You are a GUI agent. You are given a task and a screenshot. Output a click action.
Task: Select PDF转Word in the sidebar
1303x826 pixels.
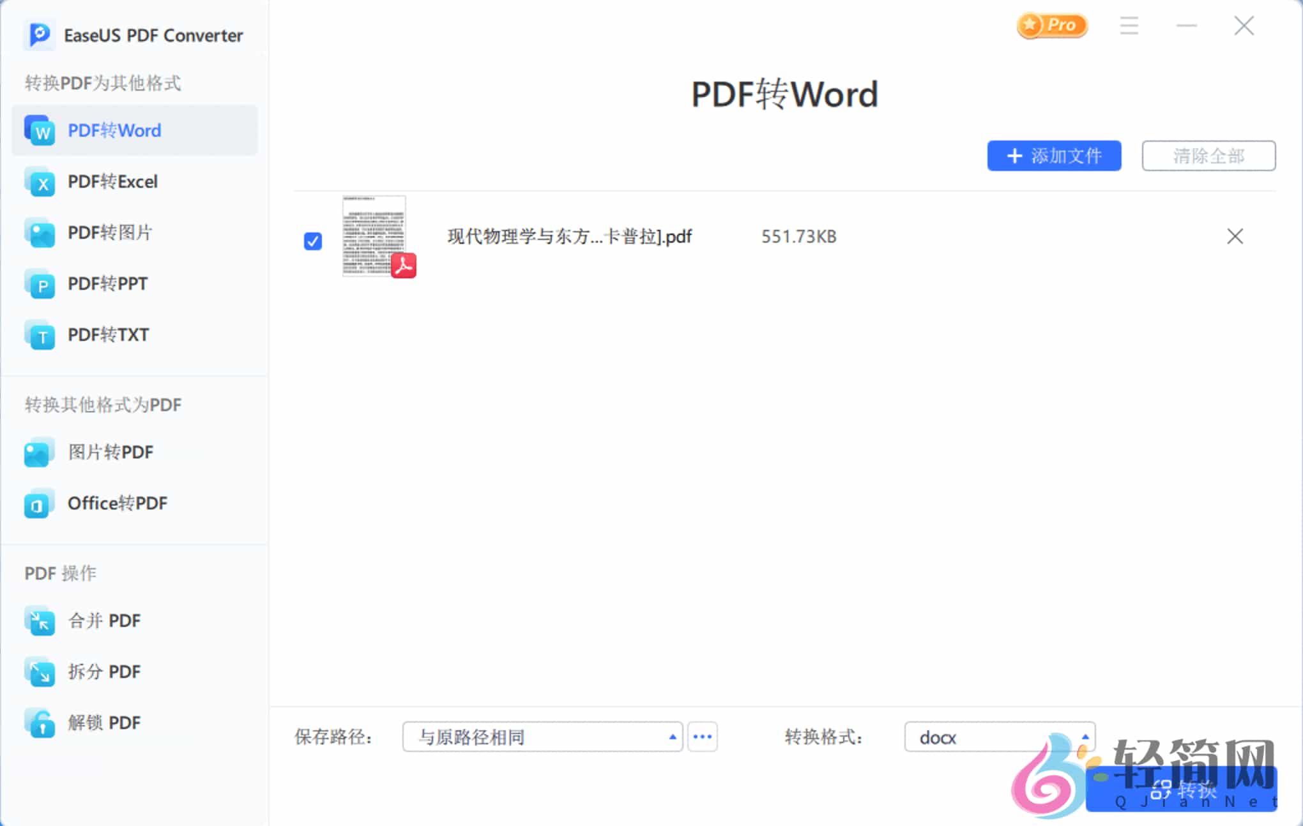click(x=135, y=130)
